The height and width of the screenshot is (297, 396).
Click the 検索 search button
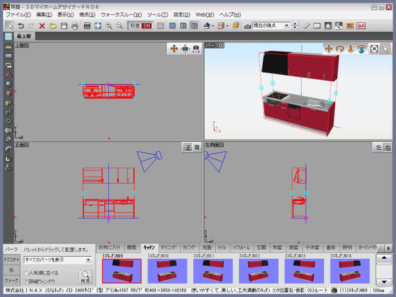86,276
